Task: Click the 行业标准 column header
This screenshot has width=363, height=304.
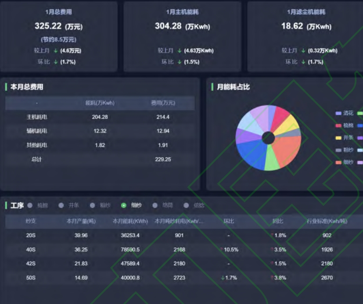Action: tap(327, 221)
